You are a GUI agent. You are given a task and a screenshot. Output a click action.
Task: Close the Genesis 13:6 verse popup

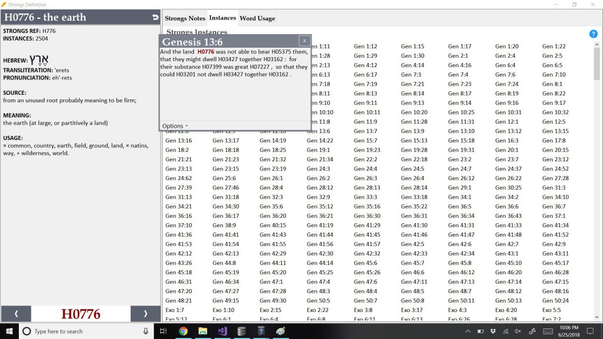304,41
